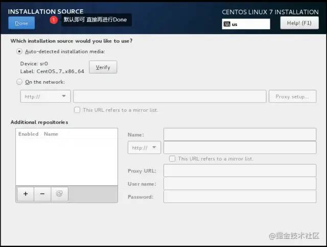The image size is (327, 247).
Task: Click the User name input field
Action: pyautogui.click(x=240, y=184)
